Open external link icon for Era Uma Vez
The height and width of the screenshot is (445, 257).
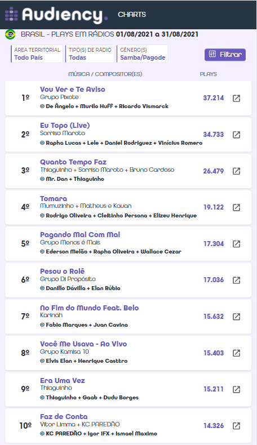click(236, 389)
